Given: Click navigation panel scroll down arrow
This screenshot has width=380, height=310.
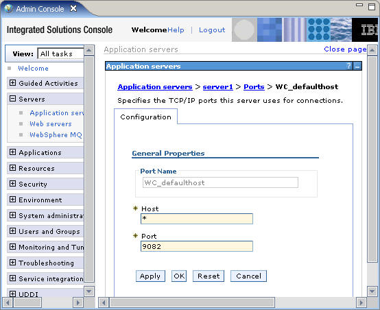Looking at the screenshot, I should click(x=89, y=291).
